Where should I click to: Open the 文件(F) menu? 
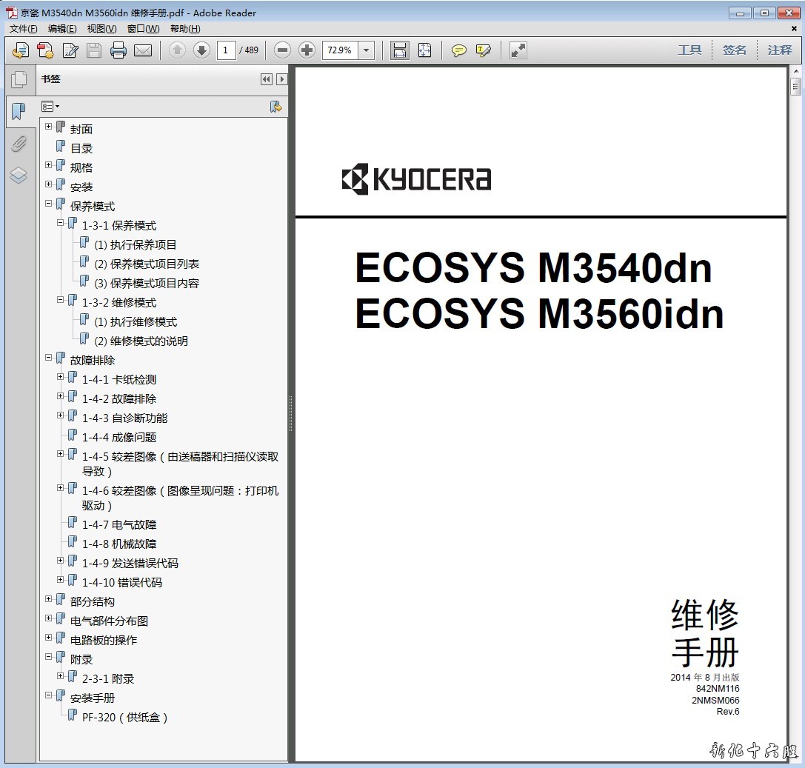pyautogui.click(x=23, y=29)
